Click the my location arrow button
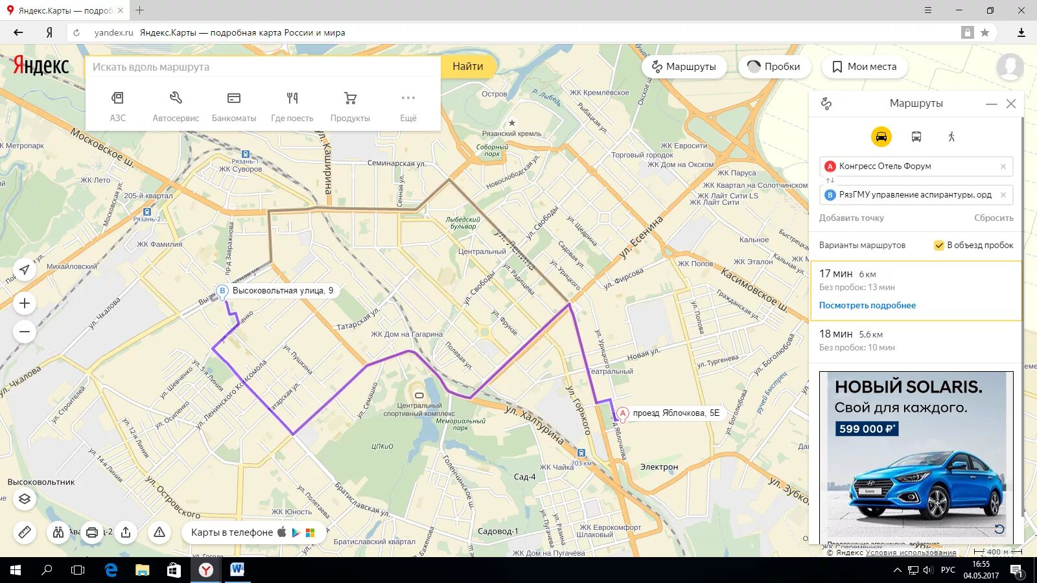This screenshot has height=583, width=1037. click(x=25, y=269)
